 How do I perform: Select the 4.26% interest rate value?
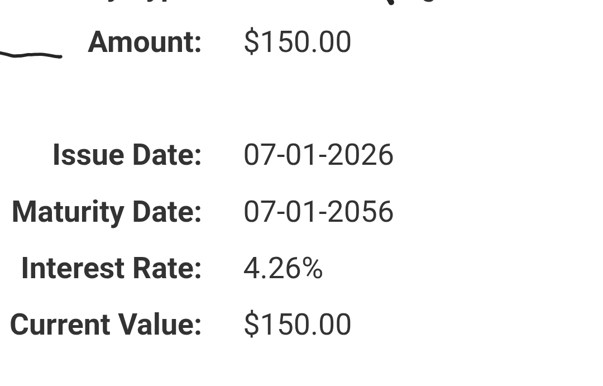pyautogui.click(x=283, y=268)
